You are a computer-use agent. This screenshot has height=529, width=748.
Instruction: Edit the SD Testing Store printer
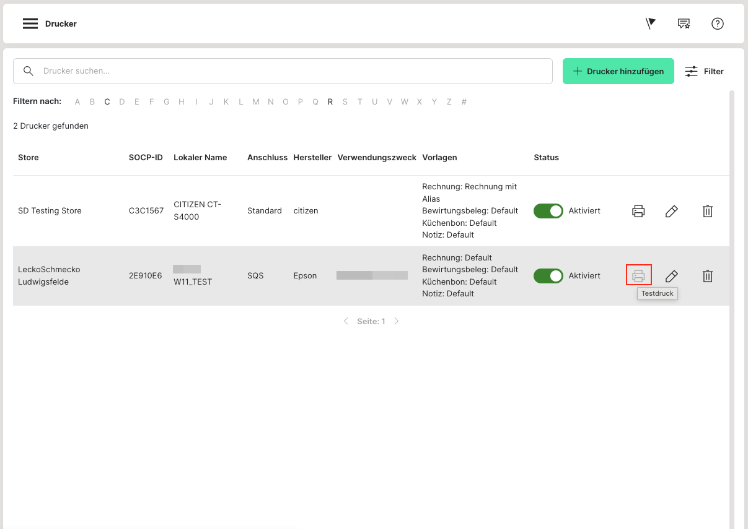(x=671, y=211)
